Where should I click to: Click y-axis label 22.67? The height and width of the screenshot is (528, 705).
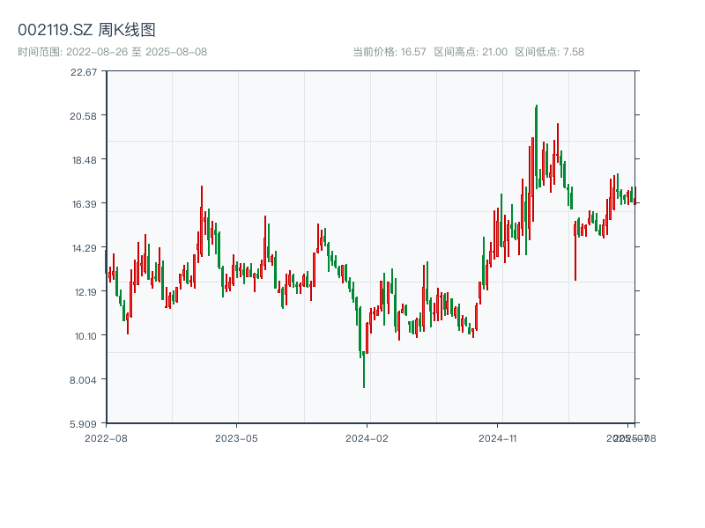click(84, 72)
